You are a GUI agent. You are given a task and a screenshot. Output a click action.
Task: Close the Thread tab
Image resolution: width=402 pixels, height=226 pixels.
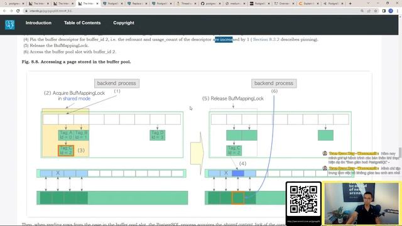(195, 4)
